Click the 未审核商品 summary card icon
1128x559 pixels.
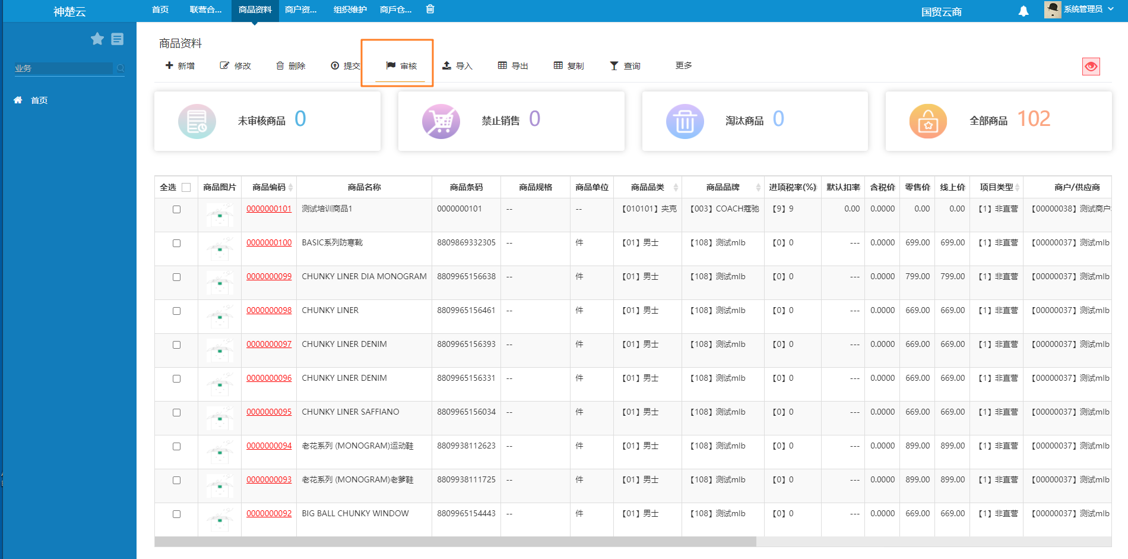197,121
